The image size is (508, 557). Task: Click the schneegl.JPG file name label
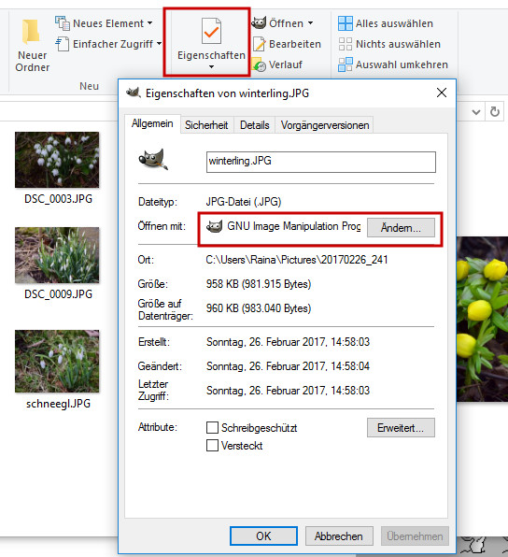[58, 404]
